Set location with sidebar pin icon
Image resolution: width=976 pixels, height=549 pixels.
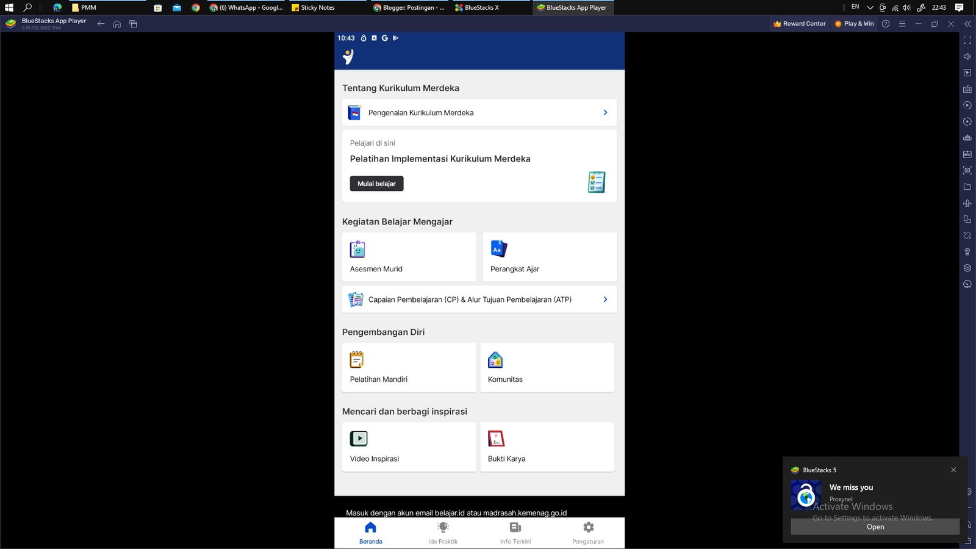pos(967,251)
